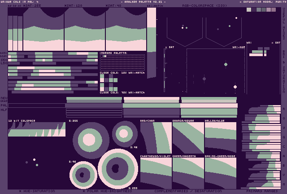Pick the green swatch in the PAL row
This screenshot has height=194, width=287.
(x=152, y=106)
